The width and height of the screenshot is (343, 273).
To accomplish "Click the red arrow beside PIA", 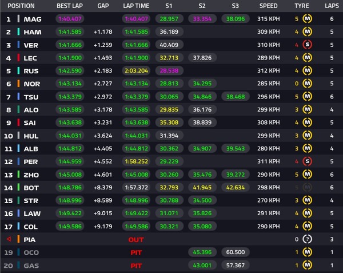I will [x=8, y=238].
